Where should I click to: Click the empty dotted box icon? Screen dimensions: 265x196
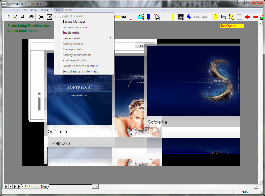pyautogui.click(x=239, y=17)
